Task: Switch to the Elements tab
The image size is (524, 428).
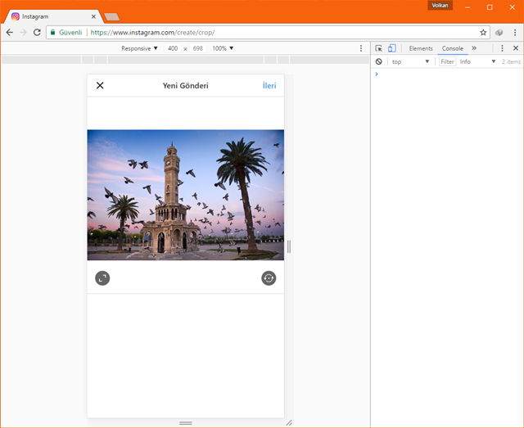Action: point(421,48)
